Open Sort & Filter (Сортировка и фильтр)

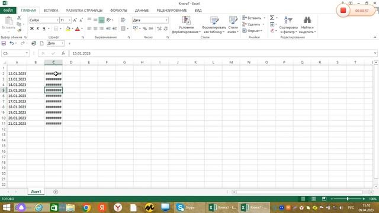coord(288,25)
